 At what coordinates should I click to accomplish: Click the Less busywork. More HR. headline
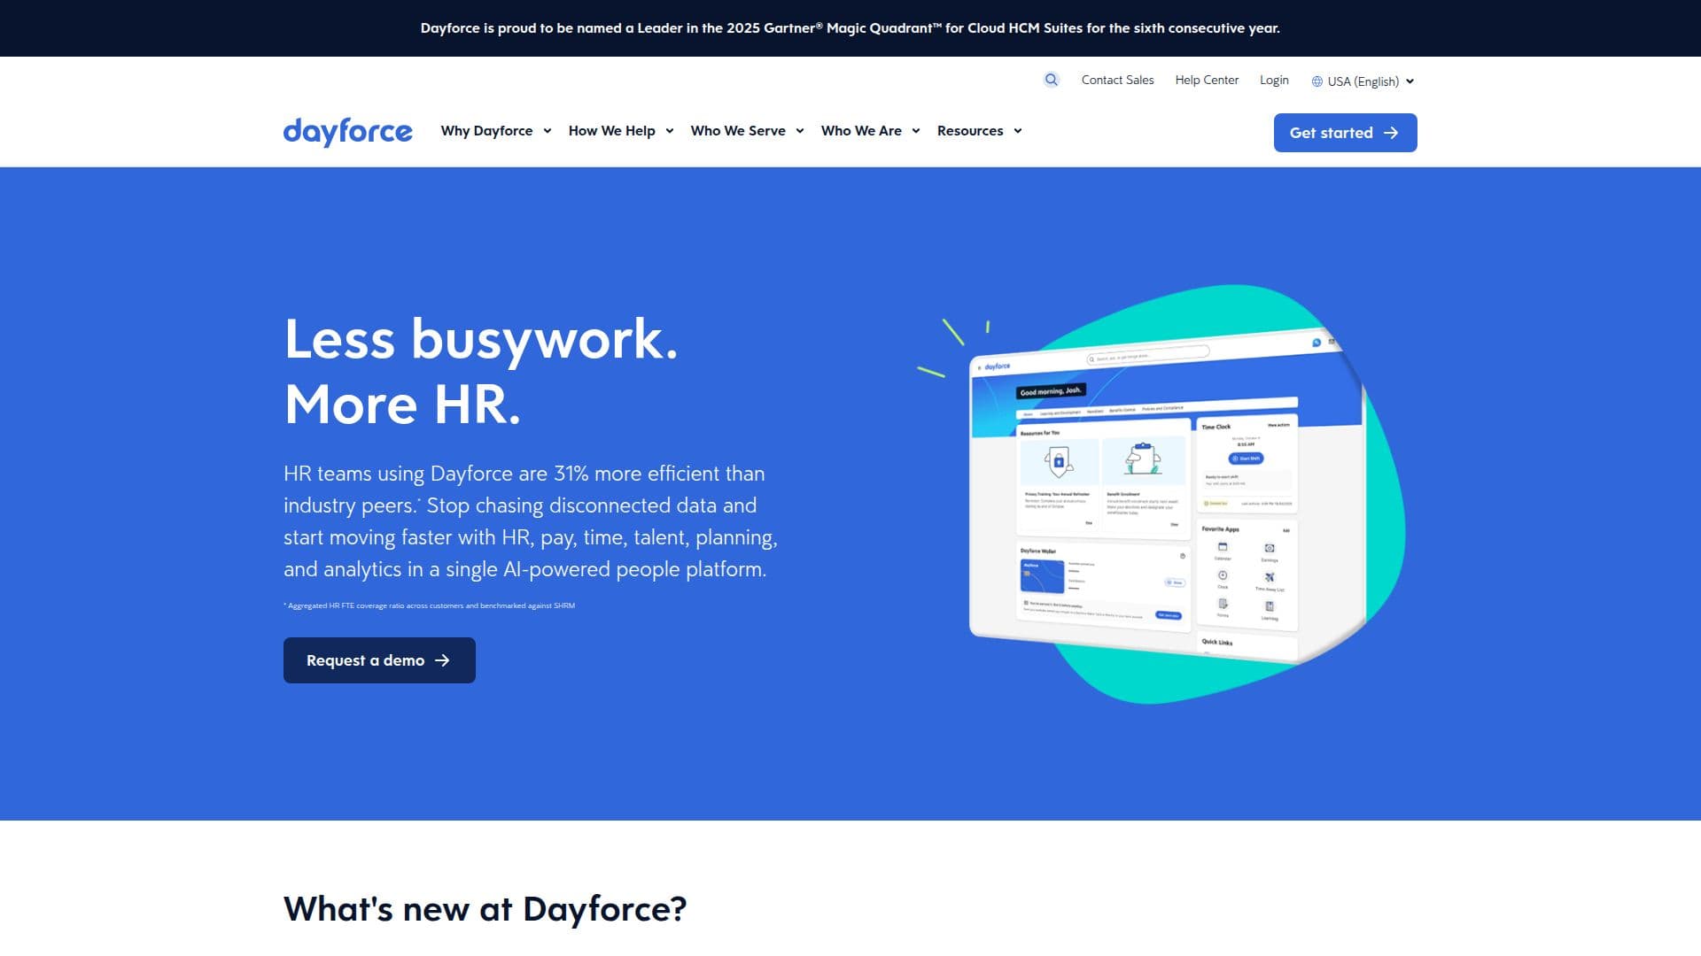(x=481, y=372)
